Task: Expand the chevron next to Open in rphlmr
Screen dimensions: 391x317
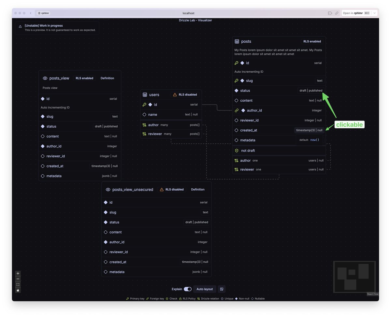Action: pyautogui.click(x=375, y=13)
